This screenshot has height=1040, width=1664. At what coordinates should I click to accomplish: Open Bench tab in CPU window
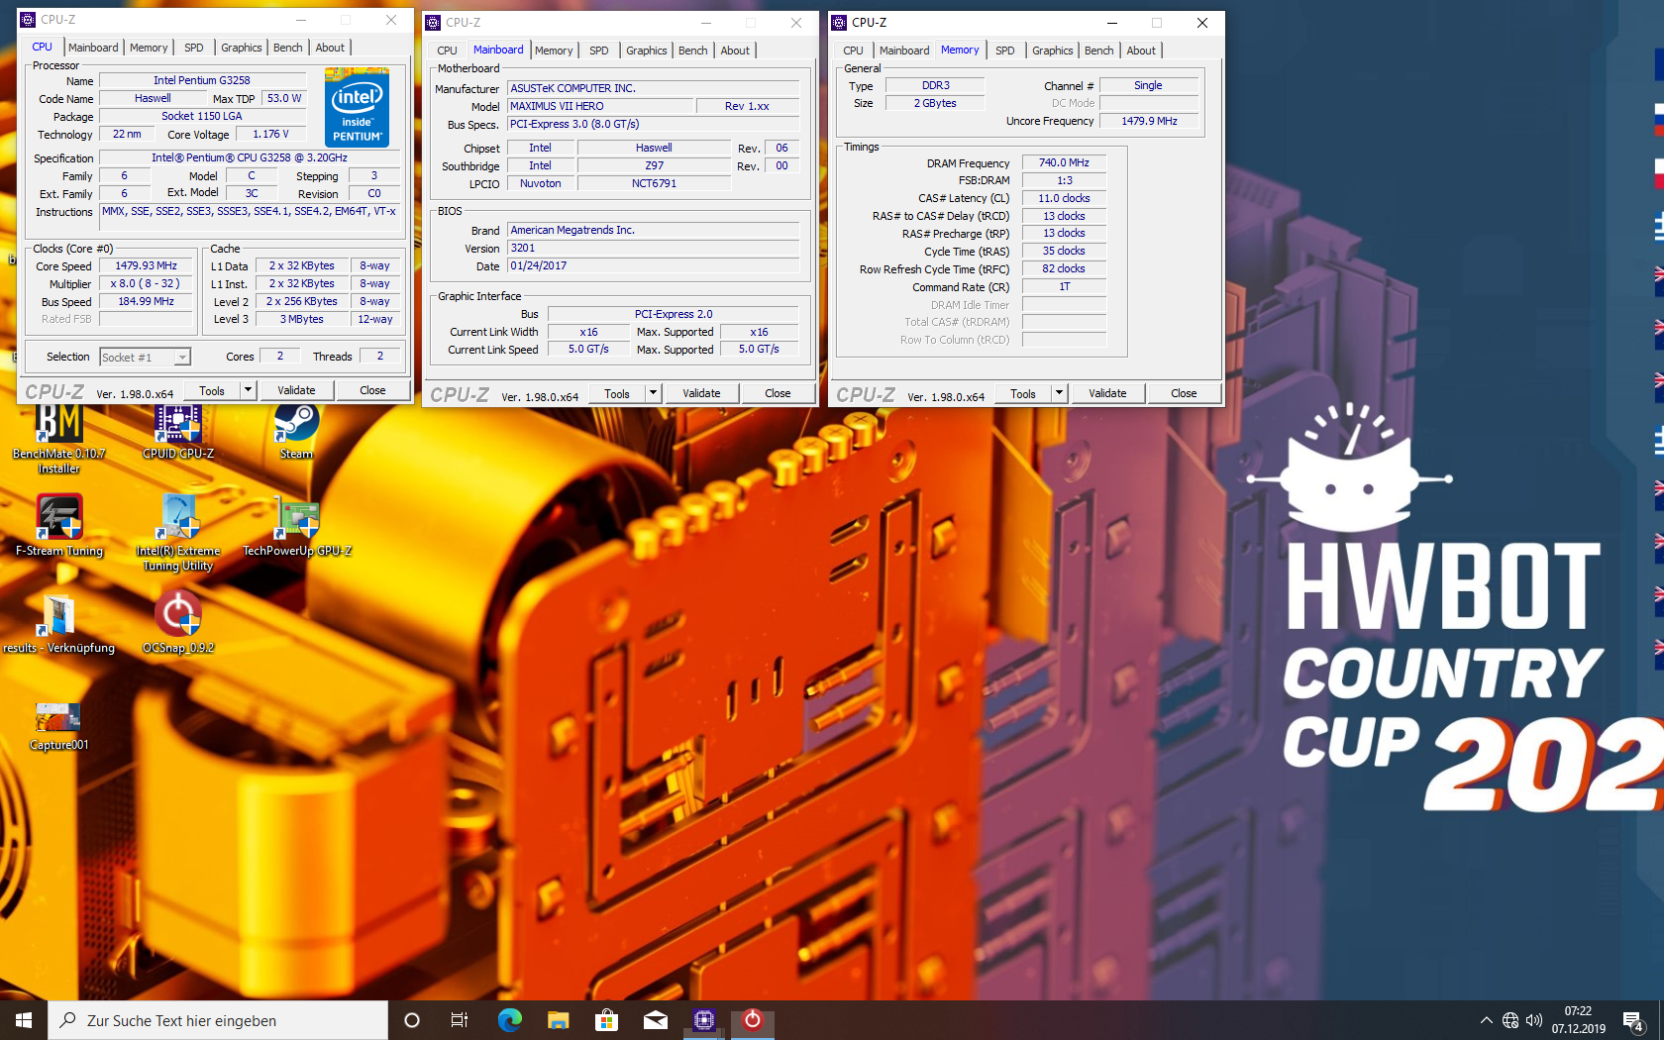point(288,48)
